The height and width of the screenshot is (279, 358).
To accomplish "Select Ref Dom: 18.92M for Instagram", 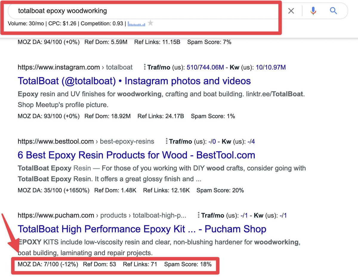I will 108,116.
